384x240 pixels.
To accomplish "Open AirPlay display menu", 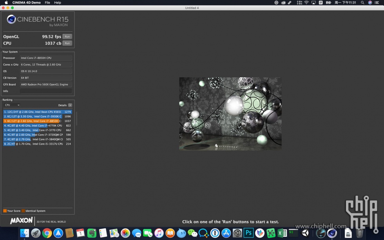I will [x=313, y=2].
